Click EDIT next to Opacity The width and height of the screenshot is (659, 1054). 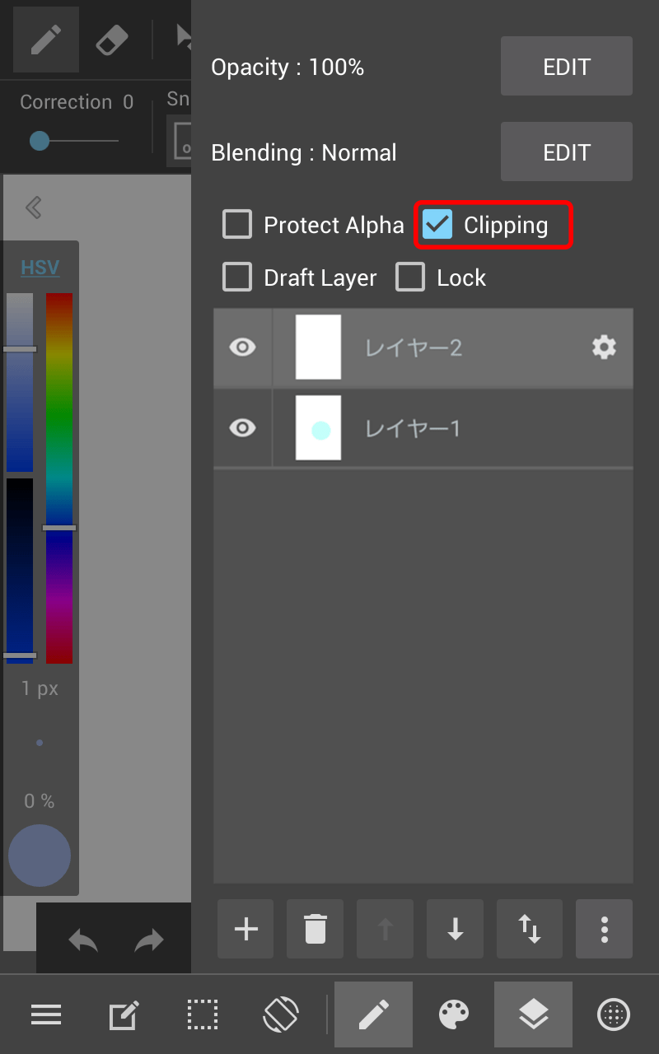tap(566, 66)
